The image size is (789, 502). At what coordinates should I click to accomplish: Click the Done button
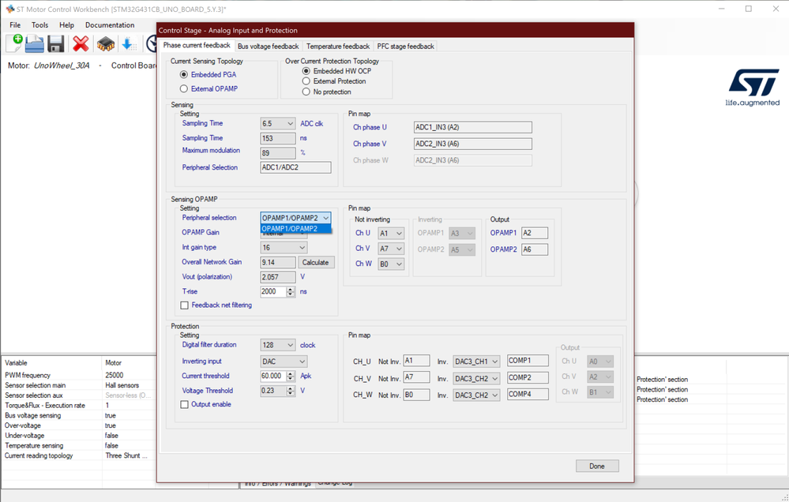pyautogui.click(x=597, y=466)
